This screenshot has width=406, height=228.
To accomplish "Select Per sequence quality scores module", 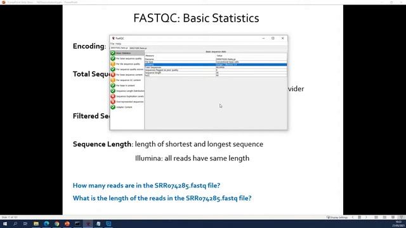I will tap(127, 69).
